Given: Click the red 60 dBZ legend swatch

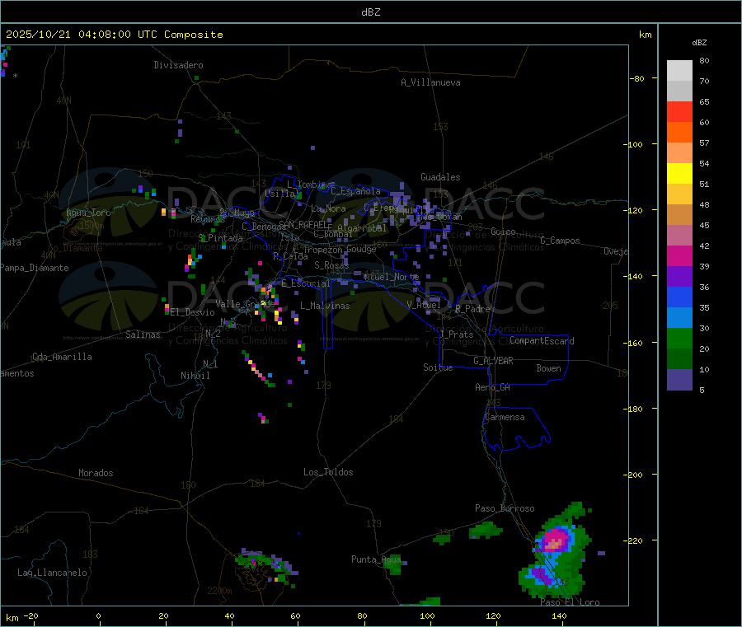Looking at the screenshot, I should click(x=679, y=111).
